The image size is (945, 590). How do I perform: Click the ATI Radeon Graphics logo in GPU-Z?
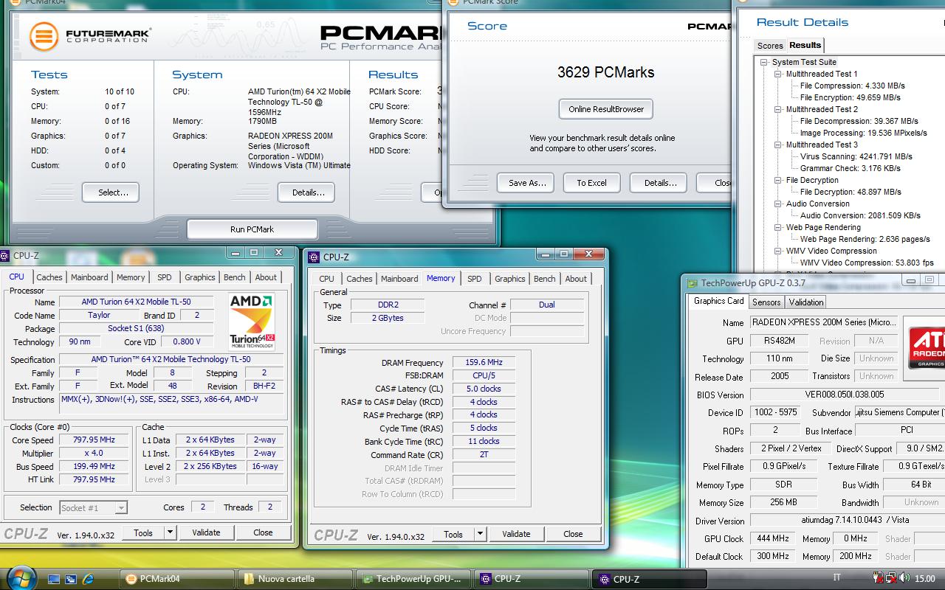(928, 348)
